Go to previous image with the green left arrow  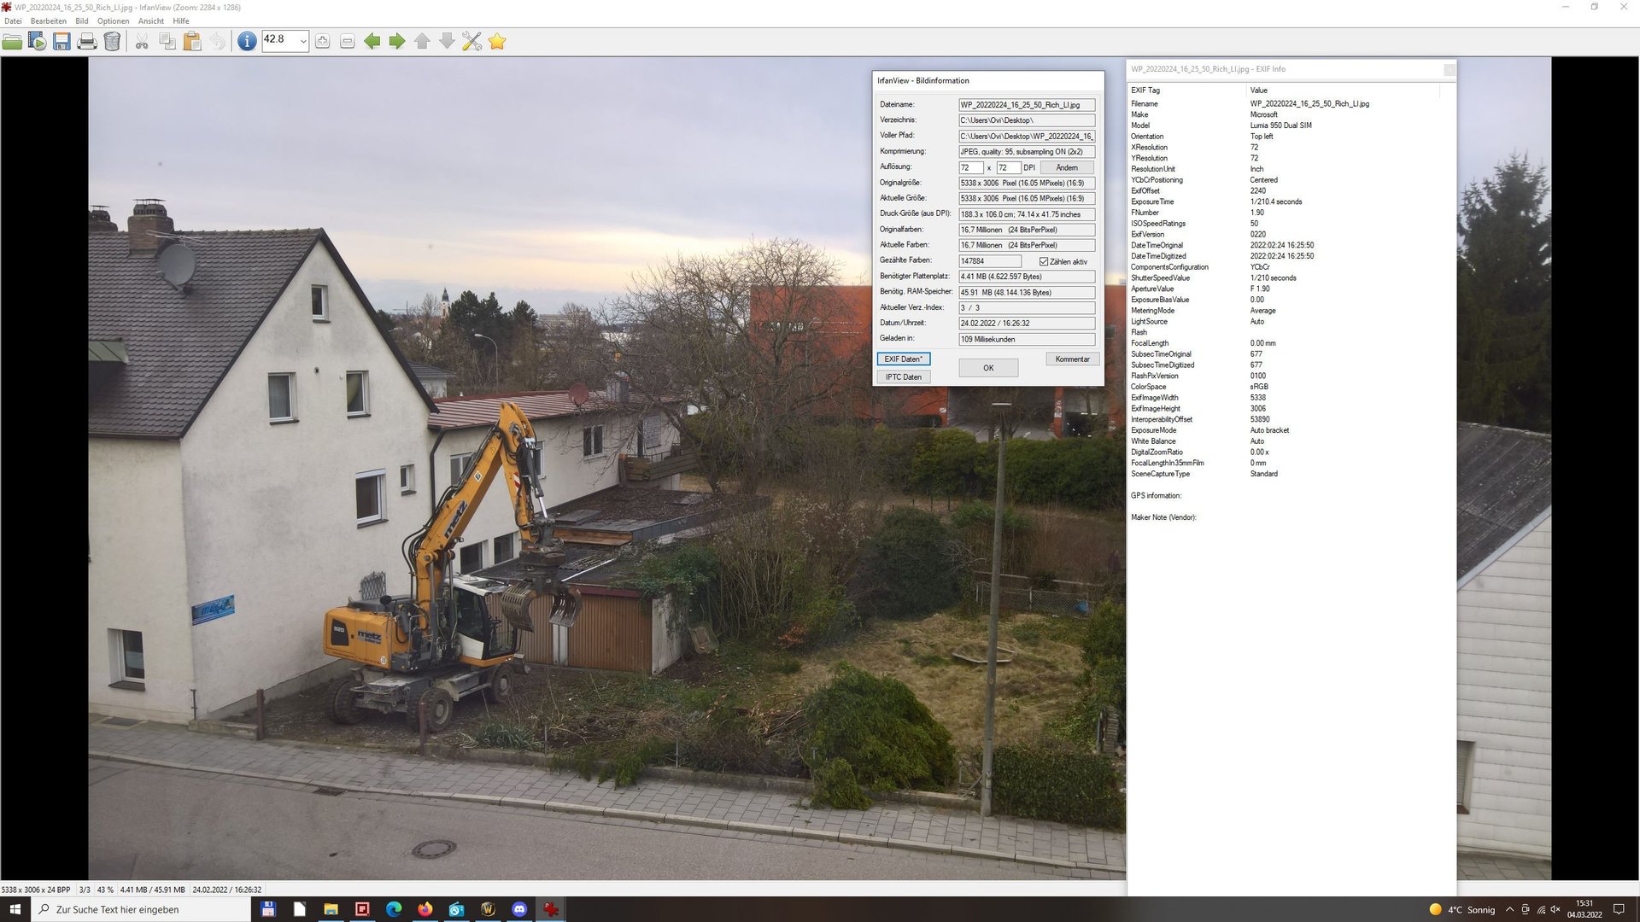(x=372, y=41)
